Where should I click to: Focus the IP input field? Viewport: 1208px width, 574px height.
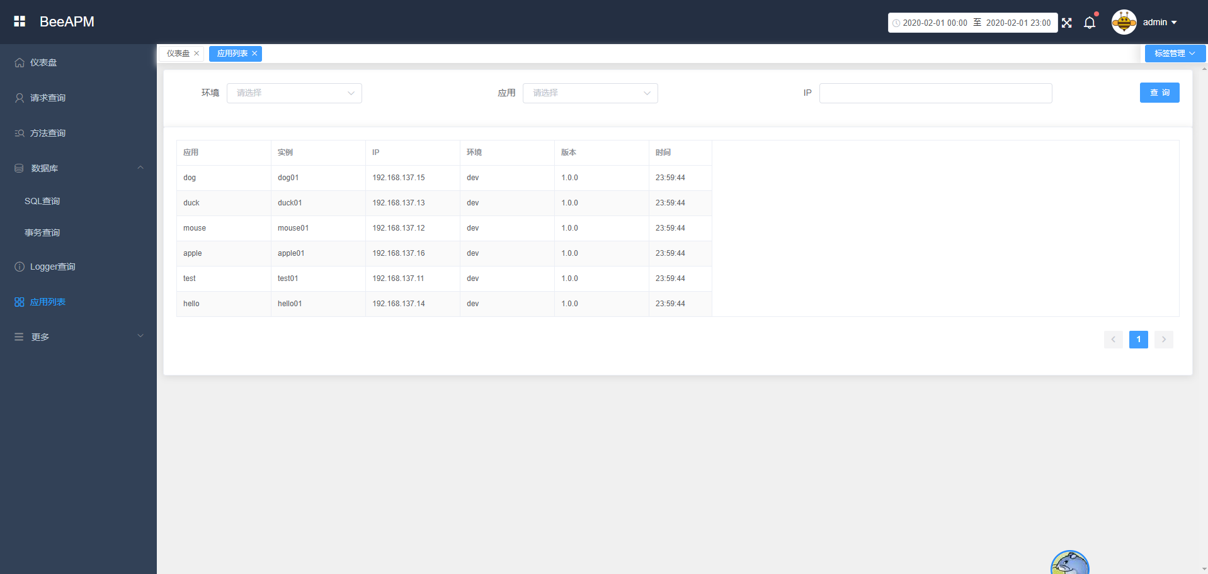tap(935, 93)
